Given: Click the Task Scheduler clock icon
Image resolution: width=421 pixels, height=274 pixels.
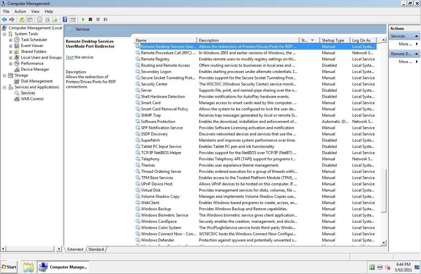Looking at the screenshot, I should tap(17, 40).
